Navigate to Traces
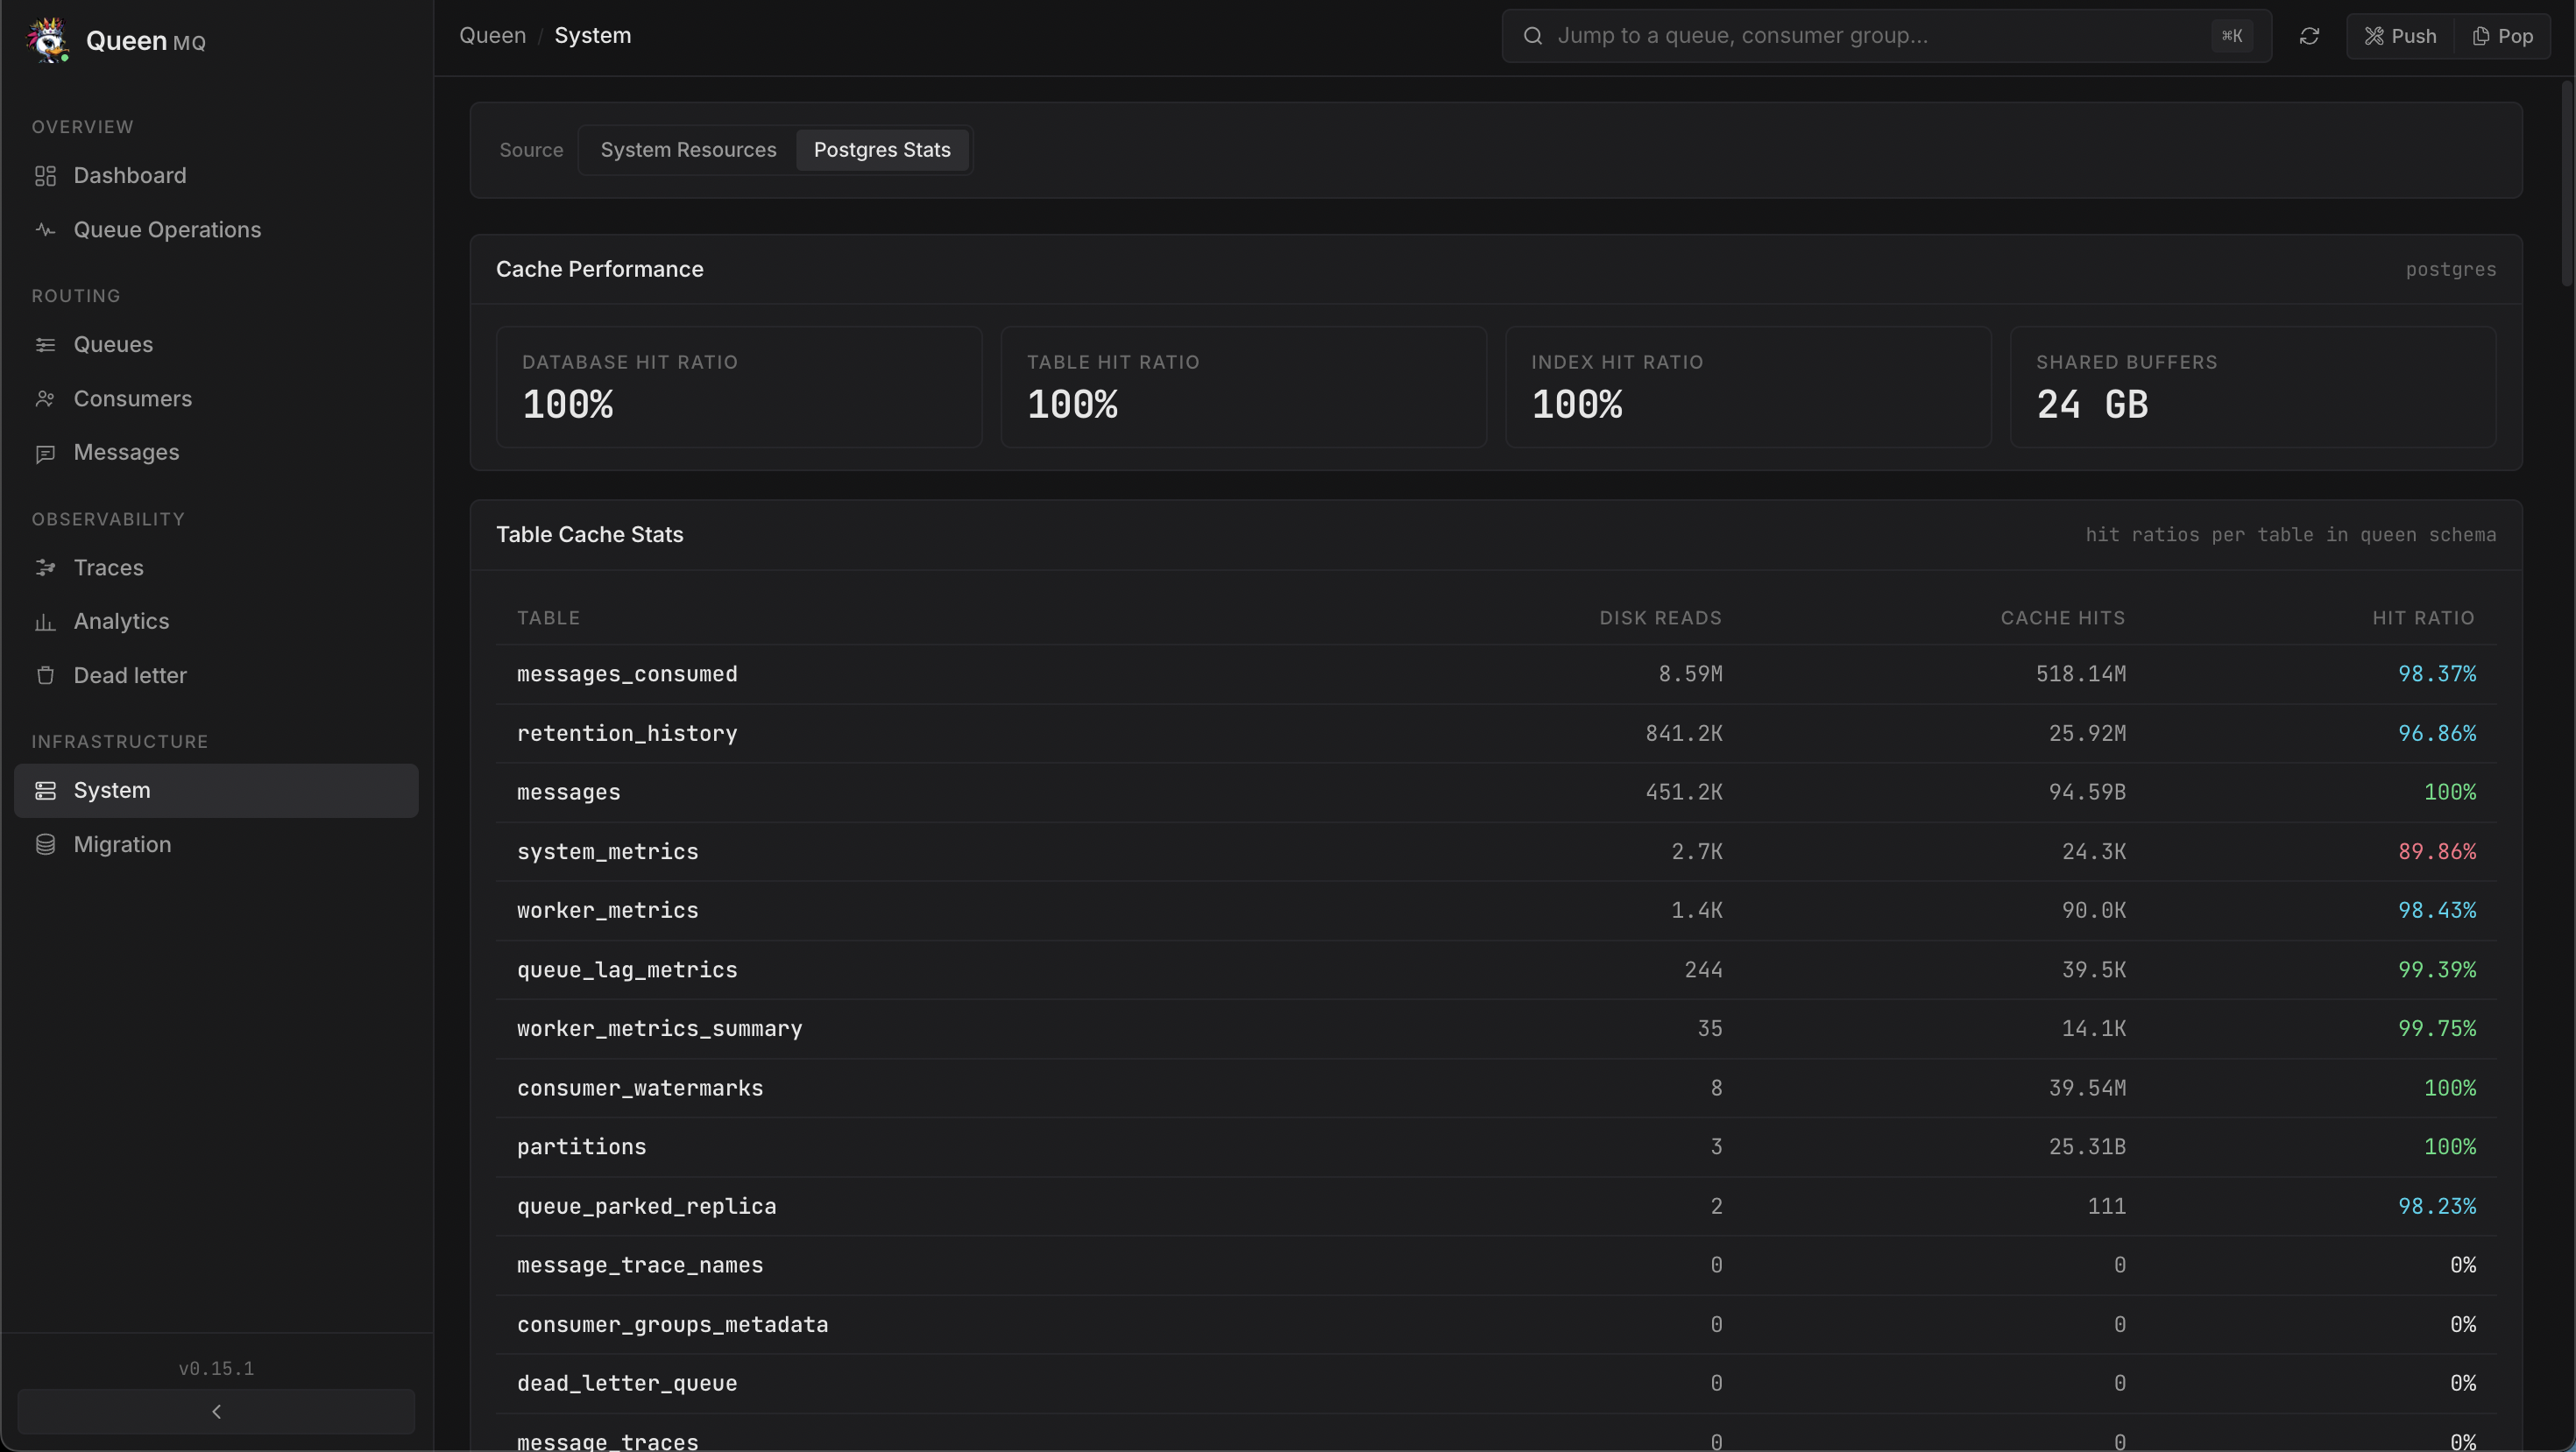 (216, 567)
